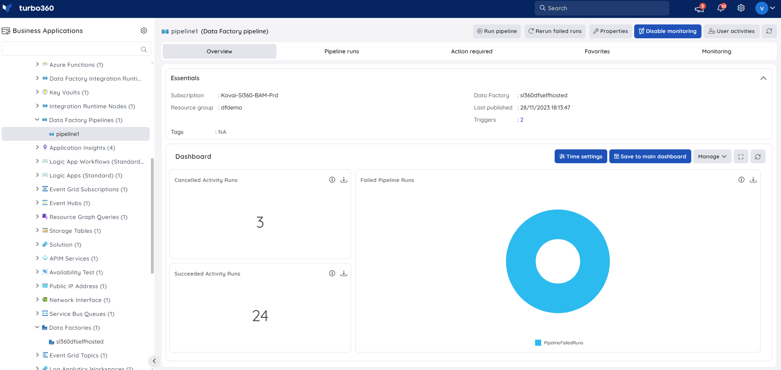Open the Triggers count link 2
The image size is (781, 370).
[522, 120]
